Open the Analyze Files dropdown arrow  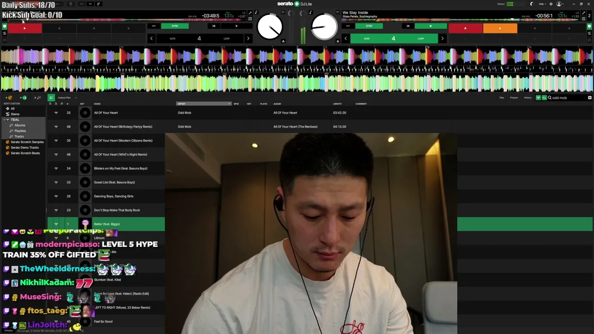pos(76,98)
